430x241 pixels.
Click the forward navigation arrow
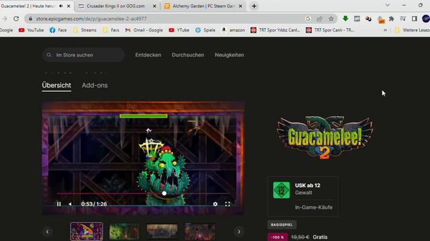5,19
